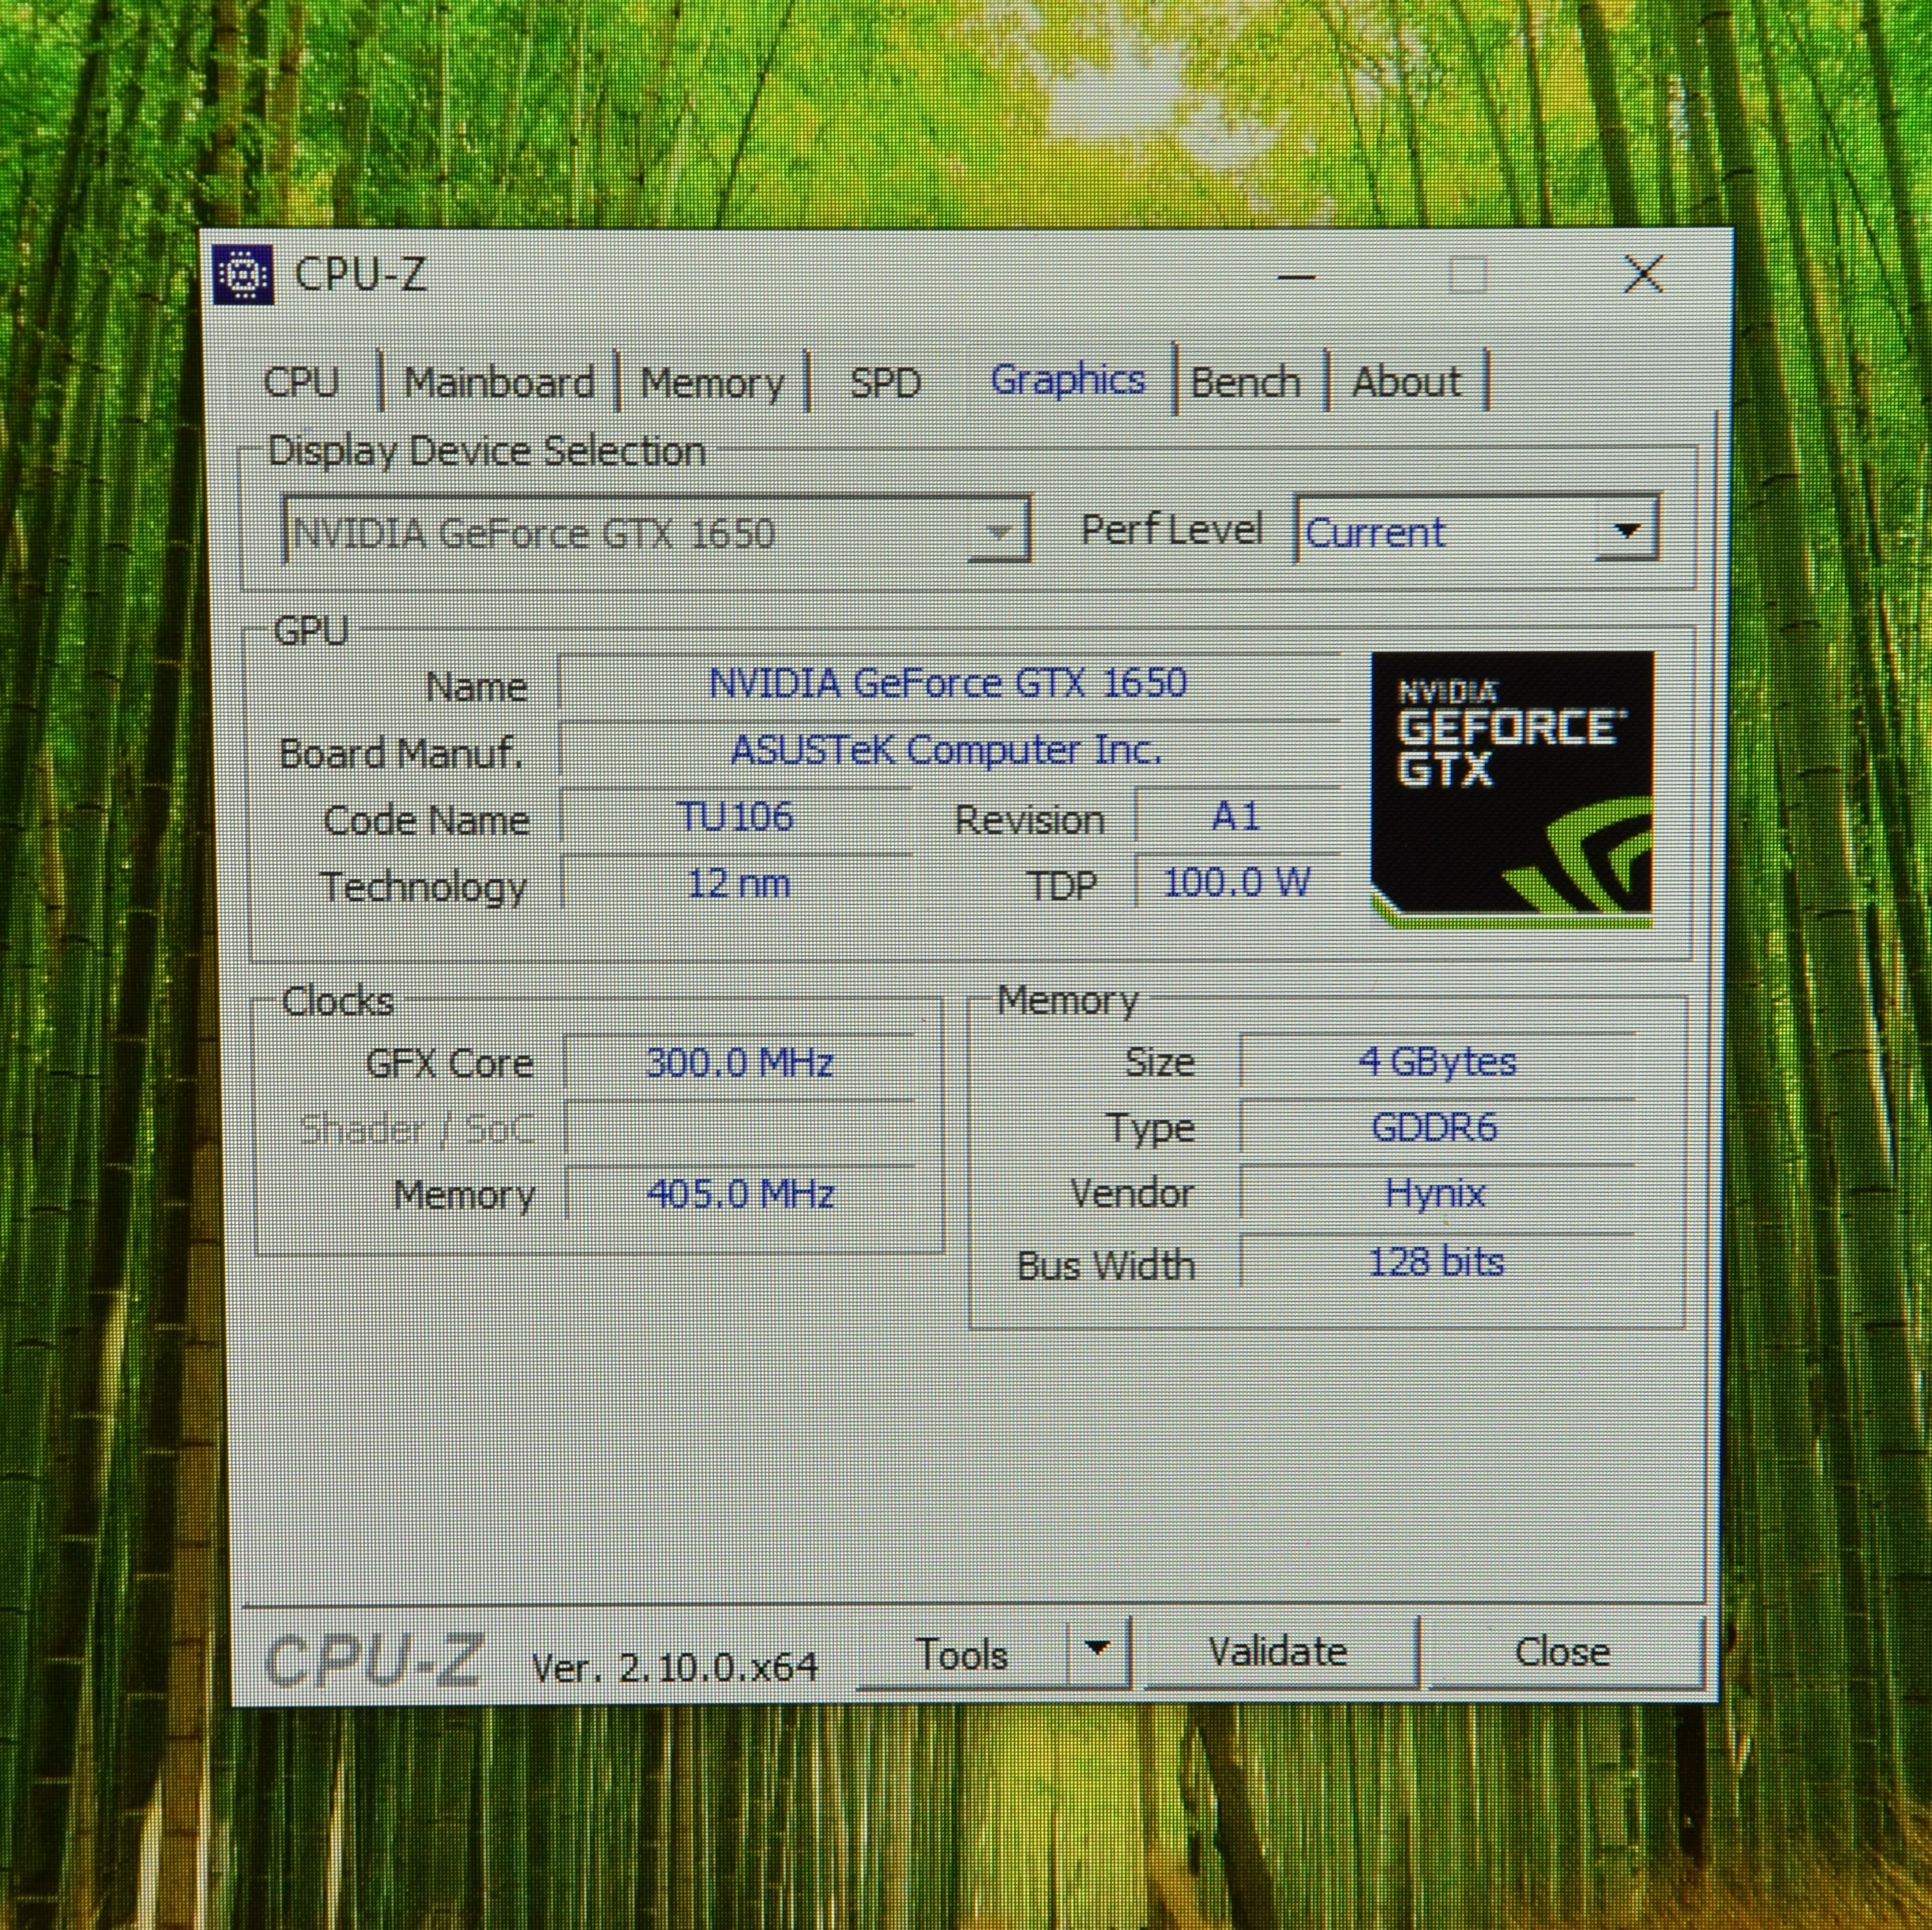Select the Graphics tab
Image resolution: width=1932 pixels, height=1930 pixels.
coord(1068,380)
